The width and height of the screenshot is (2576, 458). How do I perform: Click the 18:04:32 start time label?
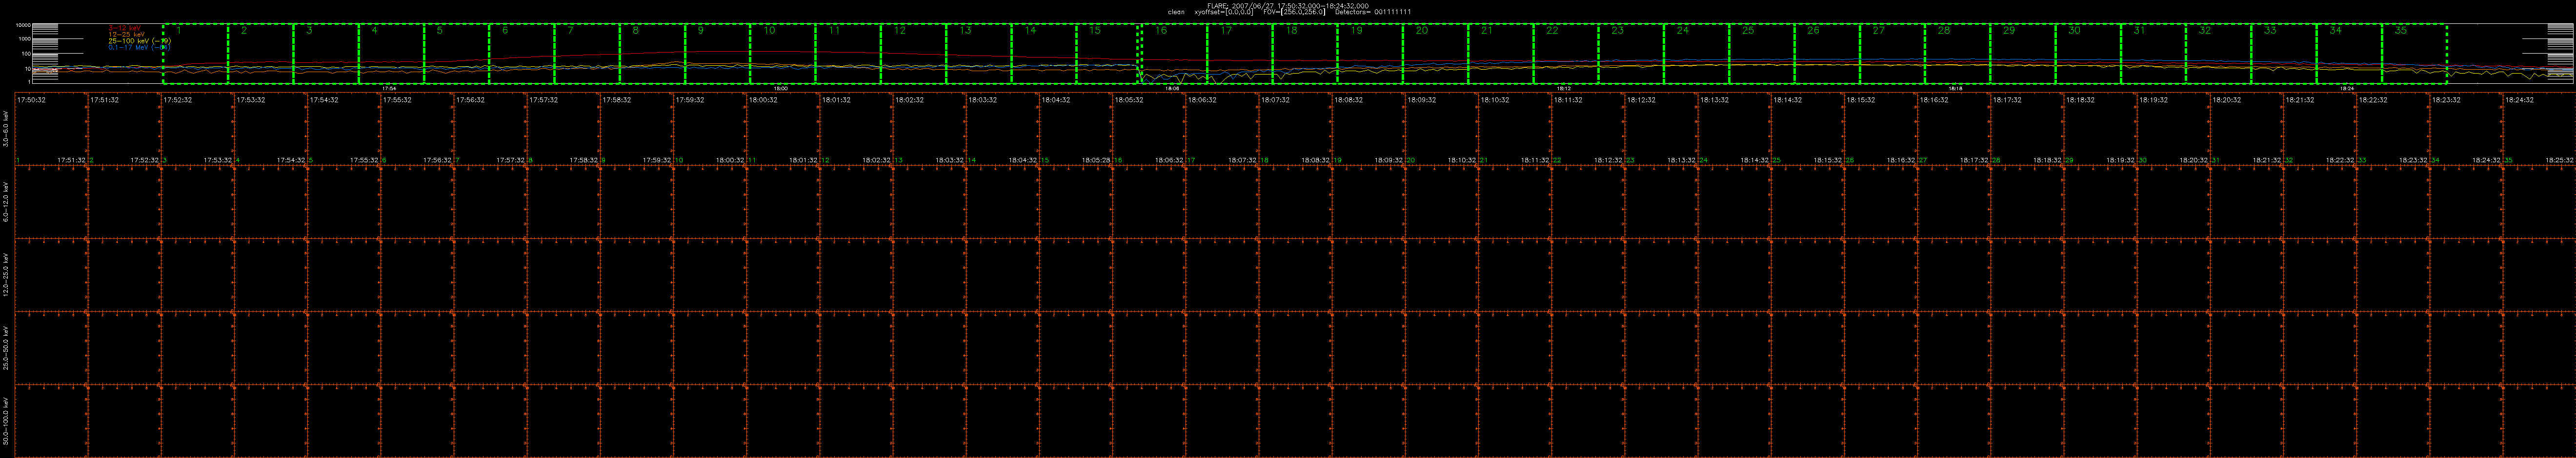click(1055, 100)
